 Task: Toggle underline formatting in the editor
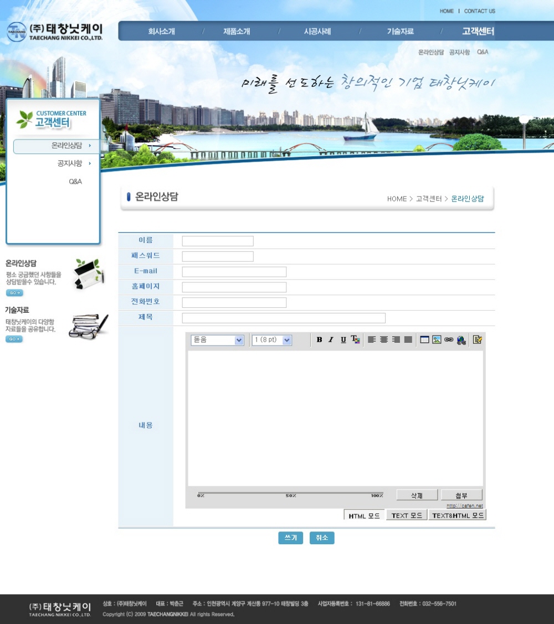[343, 340]
